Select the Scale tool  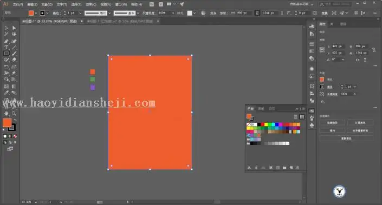14,67
